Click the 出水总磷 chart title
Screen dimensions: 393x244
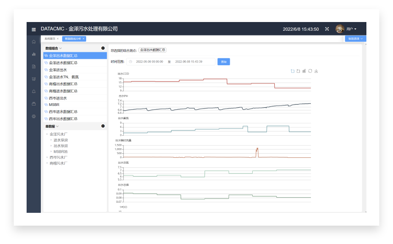123,185
